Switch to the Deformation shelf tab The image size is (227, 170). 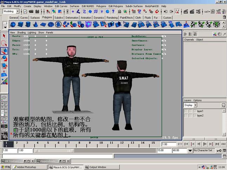(72, 18)
